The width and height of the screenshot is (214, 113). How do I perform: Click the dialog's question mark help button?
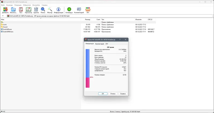[120, 40]
